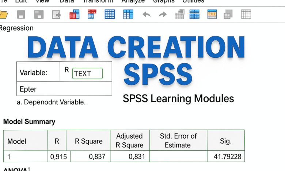Click the 'Model' column header
The image size is (285, 171).
[x=26, y=140]
